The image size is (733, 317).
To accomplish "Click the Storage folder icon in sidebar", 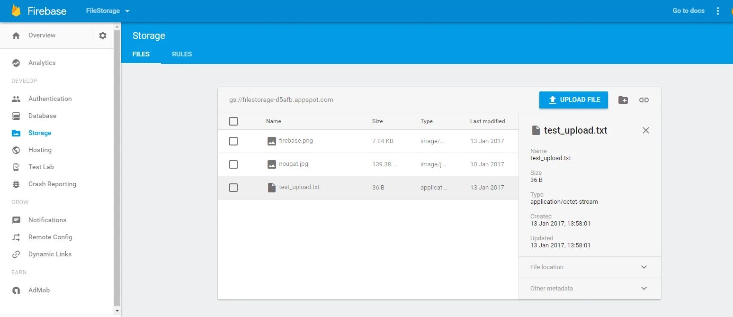I will pyautogui.click(x=16, y=133).
